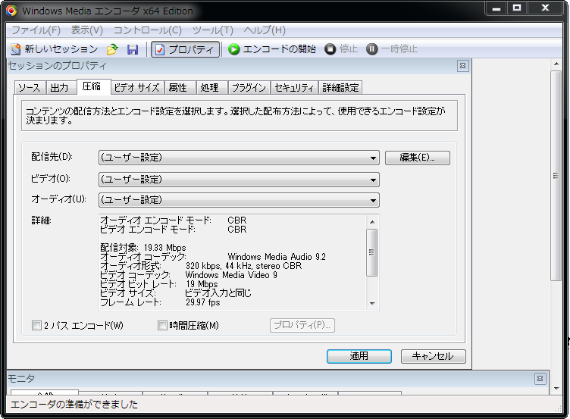This screenshot has width=570, height=419.
Task: Click the 適用 apply button
Action: pos(359,356)
